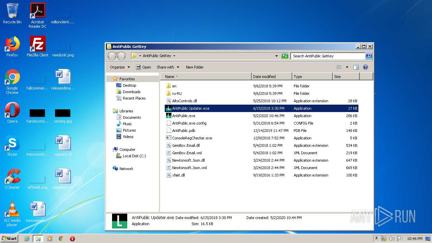Show the preview pane
This screenshot has width=432, height=243.
click(x=356, y=67)
